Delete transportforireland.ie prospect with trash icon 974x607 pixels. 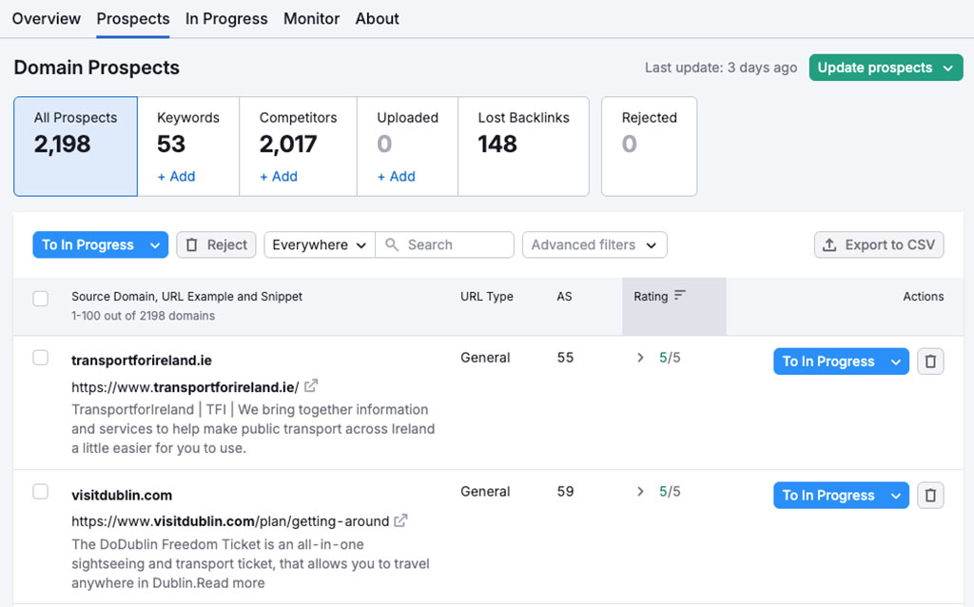930,362
